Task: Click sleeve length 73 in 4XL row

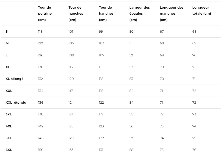Action: click(162, 126)
